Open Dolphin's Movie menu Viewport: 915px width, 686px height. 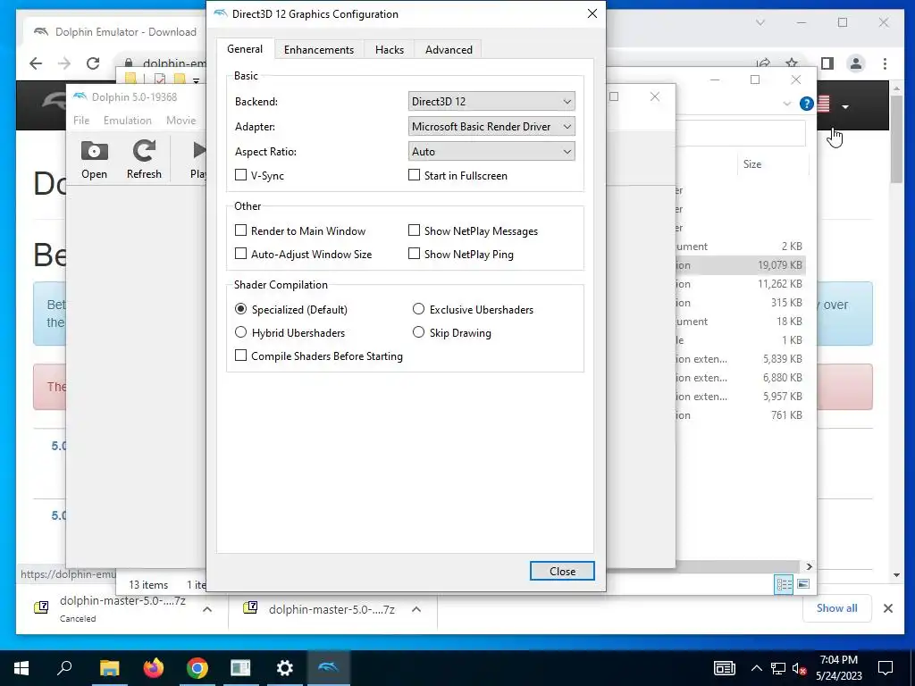[x=180, y=121]
